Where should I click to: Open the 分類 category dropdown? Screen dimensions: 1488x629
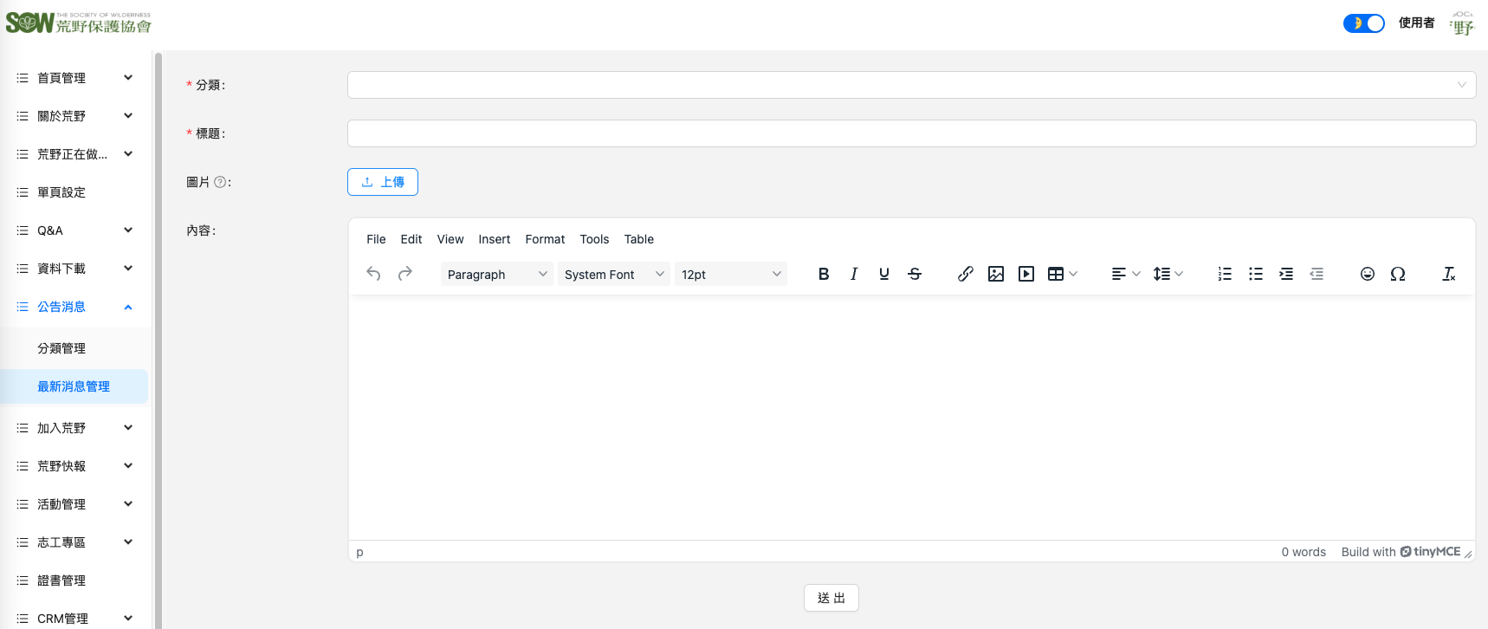[911, 85]
